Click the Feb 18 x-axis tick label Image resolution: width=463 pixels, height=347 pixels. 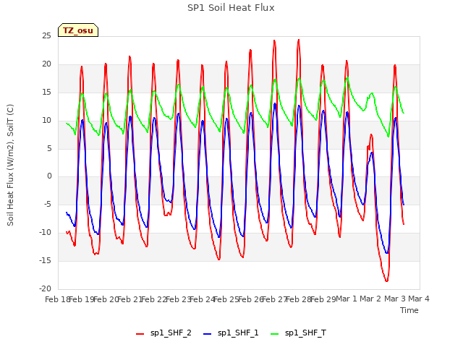pyautogui.click(x=57, y=299)
